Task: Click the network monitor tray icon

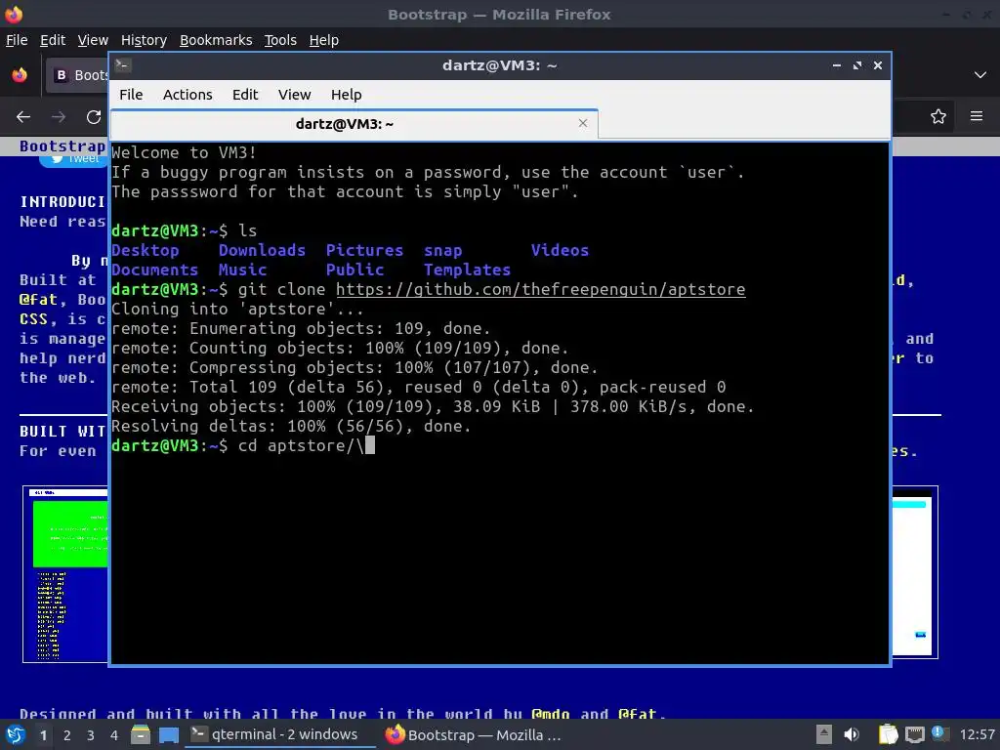Action: click(x=914, y=734)
